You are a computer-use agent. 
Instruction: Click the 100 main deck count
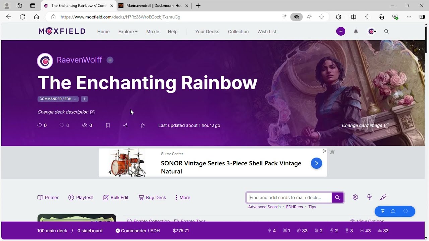tap(52, 231)
